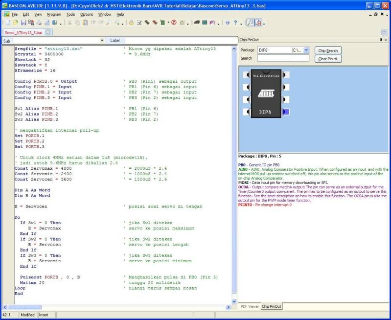Expand the file toolbar options arrow

(61, 23)
